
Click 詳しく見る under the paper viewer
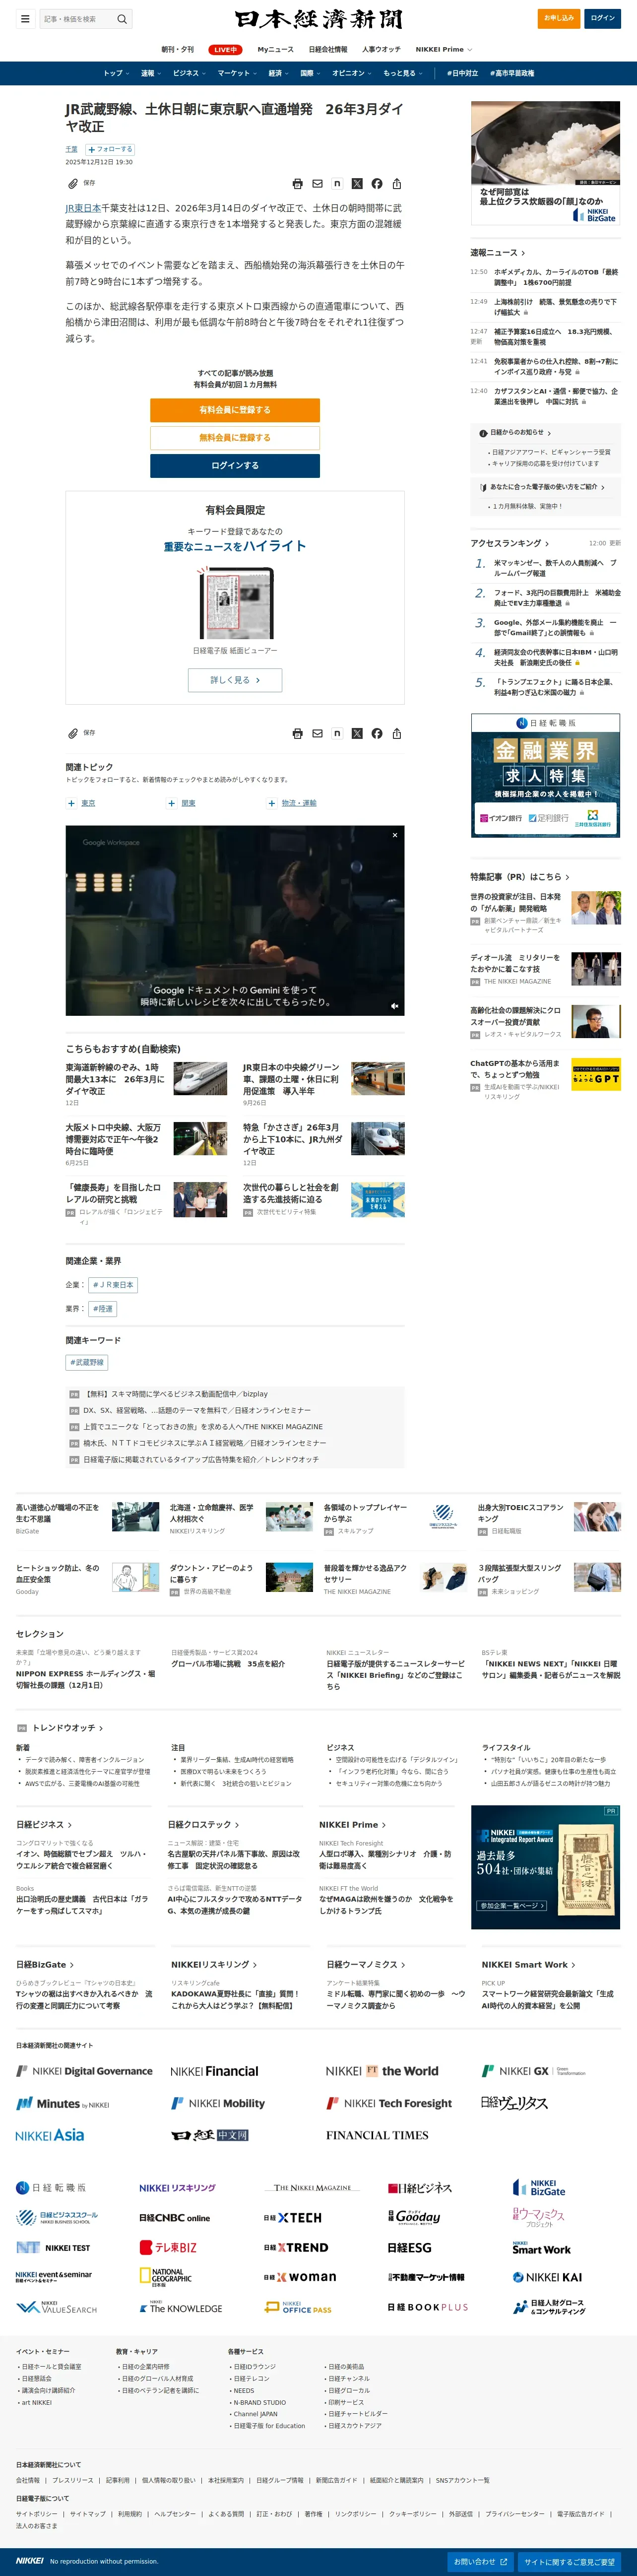[235, 680]
